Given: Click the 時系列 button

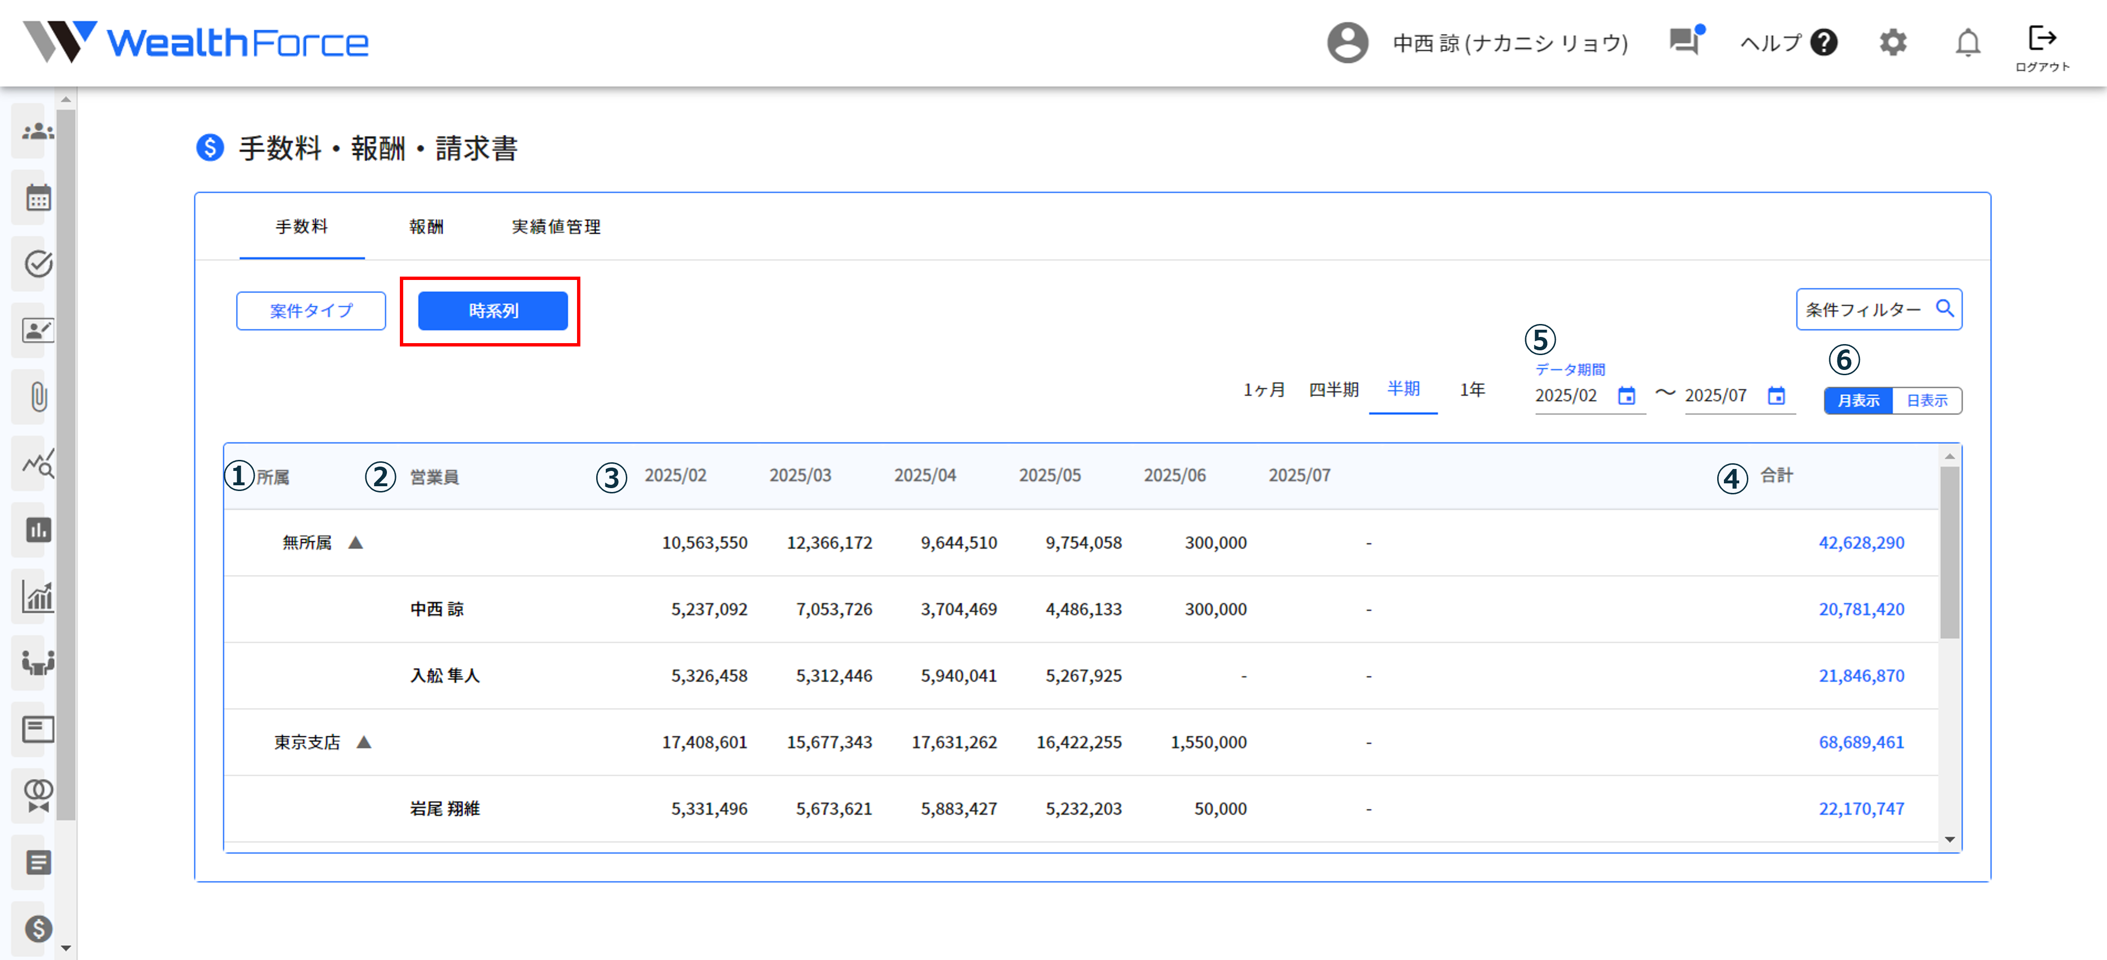Looking at the screenshot, I should (x=492, y=311).
